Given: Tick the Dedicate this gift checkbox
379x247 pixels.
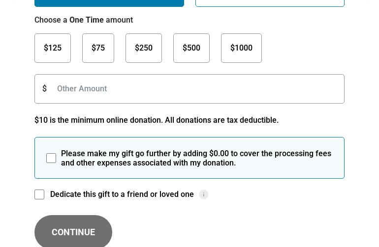Looking at the screenshot, I should [39, 194].
